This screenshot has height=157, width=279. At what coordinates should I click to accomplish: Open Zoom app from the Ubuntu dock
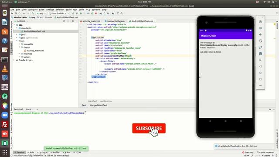click(5, 115)
